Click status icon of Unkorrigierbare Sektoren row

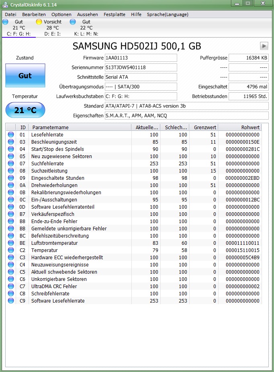[11, 279]
